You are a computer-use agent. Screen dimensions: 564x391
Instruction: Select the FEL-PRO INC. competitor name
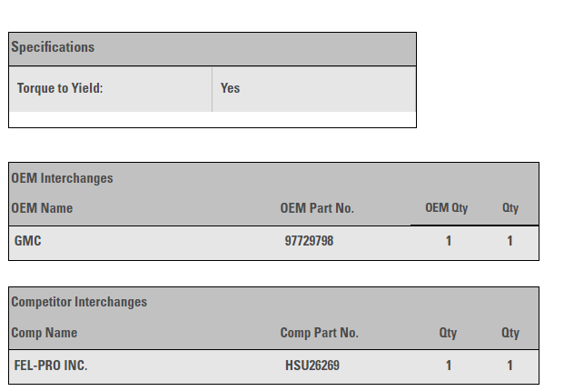pos(51,366)
